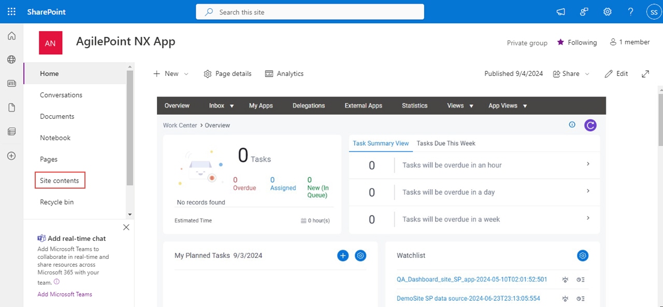Click the Add Microsoft Teams link
Viewport: 663px width, 307px height.
65,294
